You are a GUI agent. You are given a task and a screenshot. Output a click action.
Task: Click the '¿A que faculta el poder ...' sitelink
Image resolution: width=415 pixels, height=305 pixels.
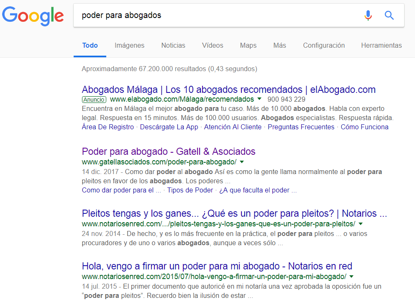(258, 190)
